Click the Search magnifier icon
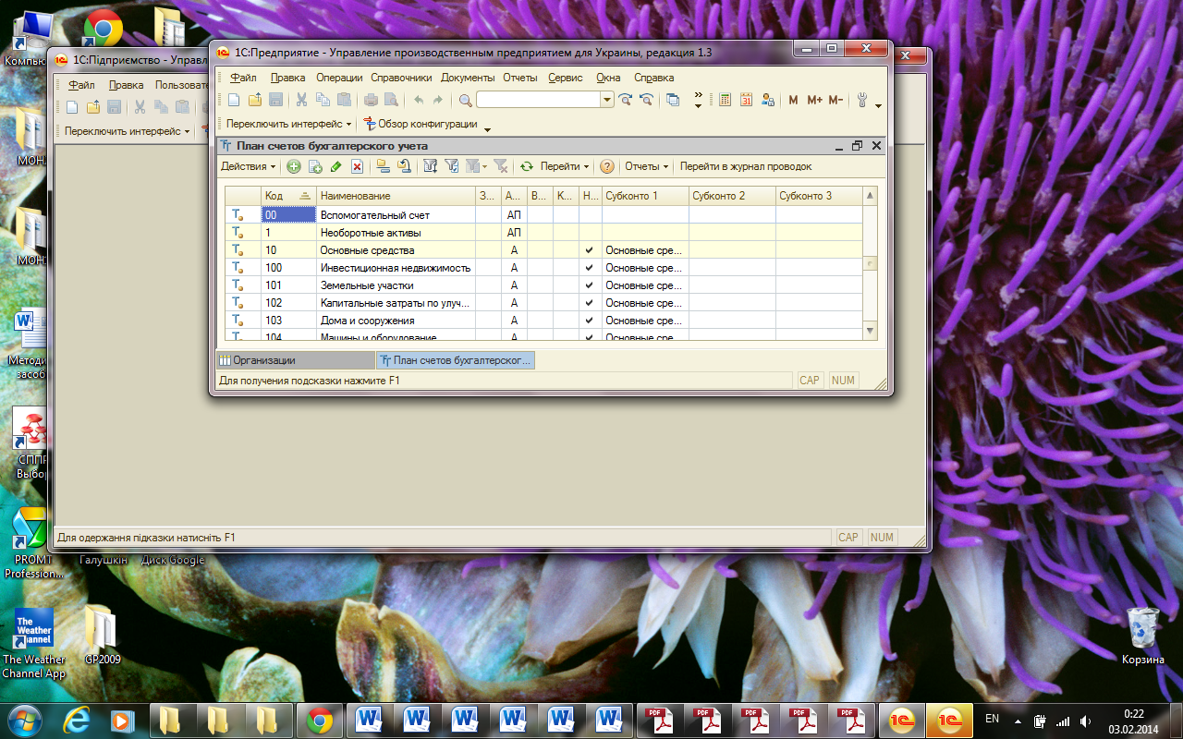Viewport: 1183px width, 739px height. pos(466,100)
